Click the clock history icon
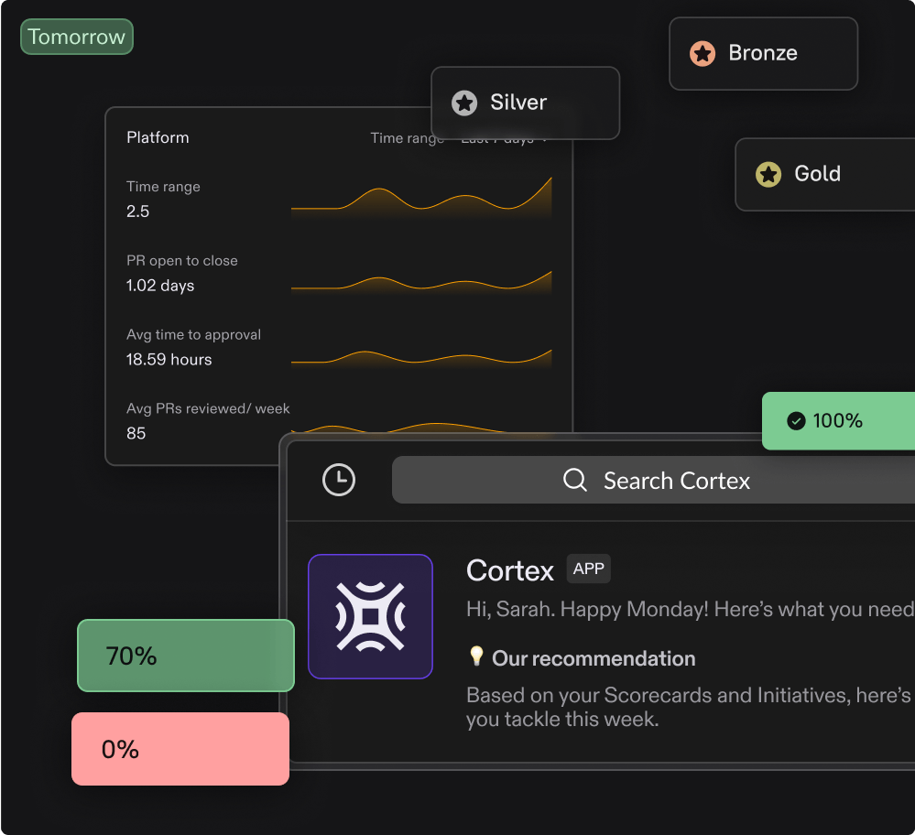Screen dimensions: 915x835 pos(338,479)
